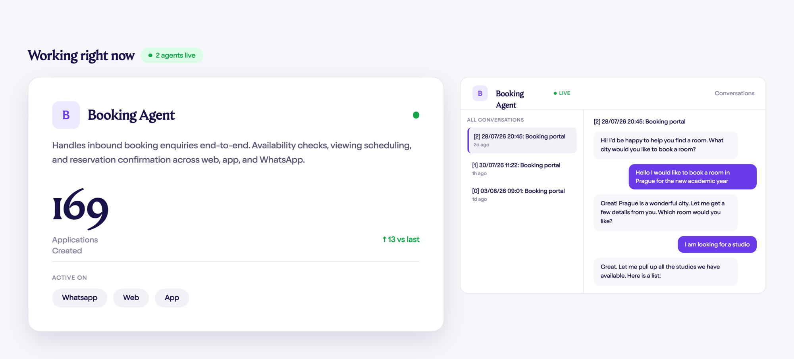Click the Applications Created label
Image resolution: width=794 pixels, height=359 pixels.
[x=75, y=245]
